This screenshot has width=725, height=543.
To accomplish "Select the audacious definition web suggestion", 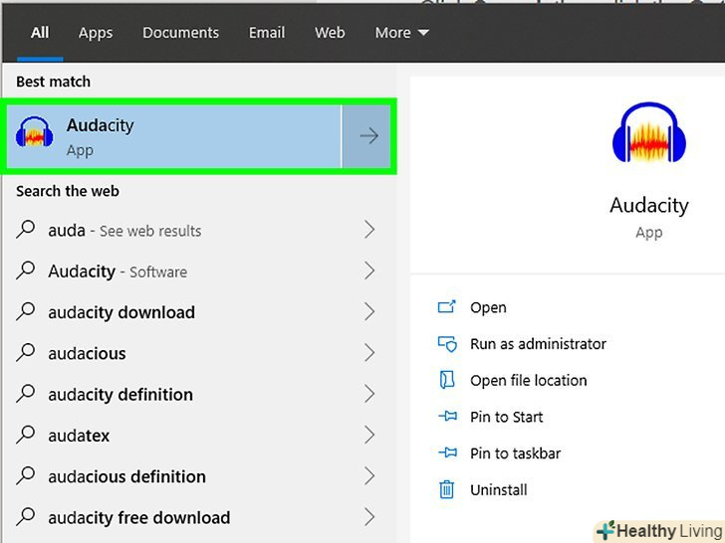I will point(126,476).
